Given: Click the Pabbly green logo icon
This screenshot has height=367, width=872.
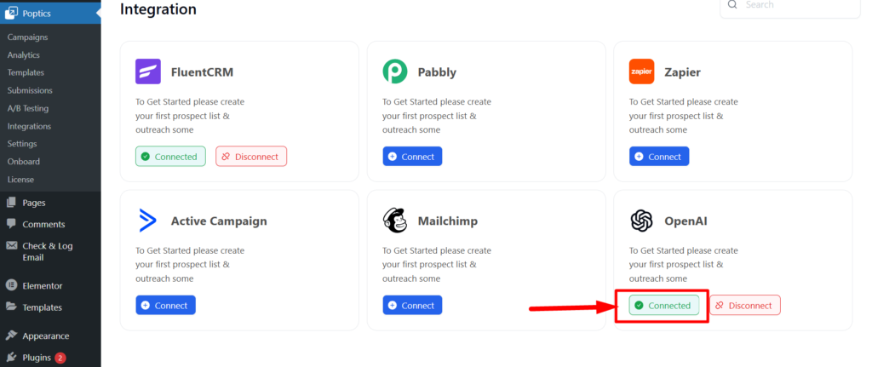Looking at the screenshot, I should pos(395,72).
